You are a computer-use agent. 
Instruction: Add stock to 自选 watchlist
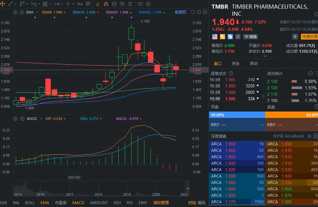click(x=250, y=37)
